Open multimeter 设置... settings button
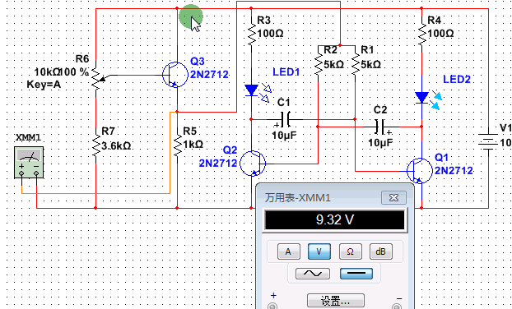512x309 pixels. tap(336, 301)
